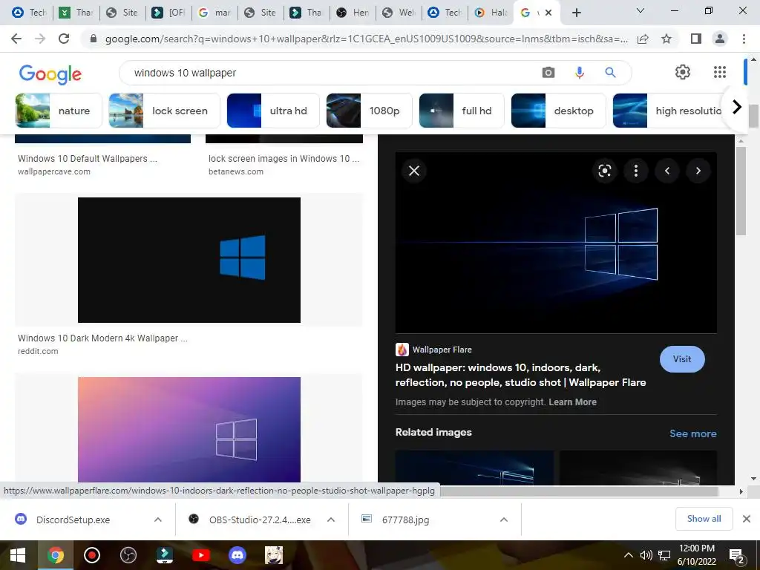
Task: Open the See more related images link
Action: [692, 433]
